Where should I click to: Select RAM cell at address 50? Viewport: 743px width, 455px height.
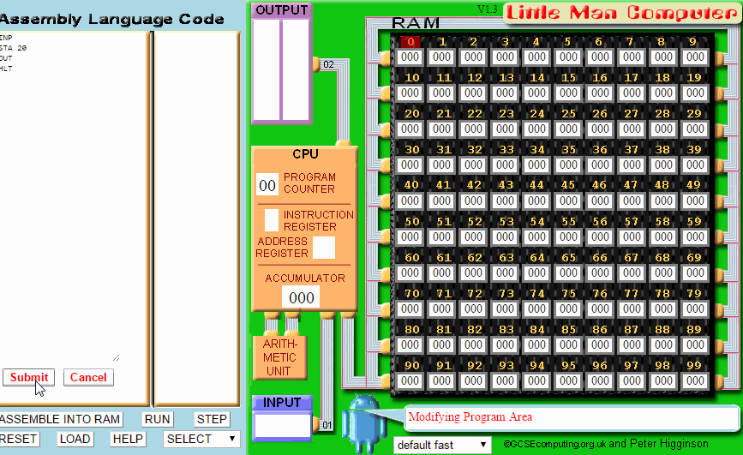click(x=410, y=237)
